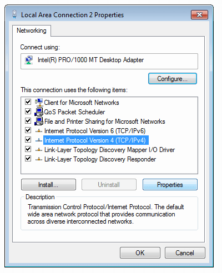
Task: Open adapter Configure dialog
Action: 173,79
